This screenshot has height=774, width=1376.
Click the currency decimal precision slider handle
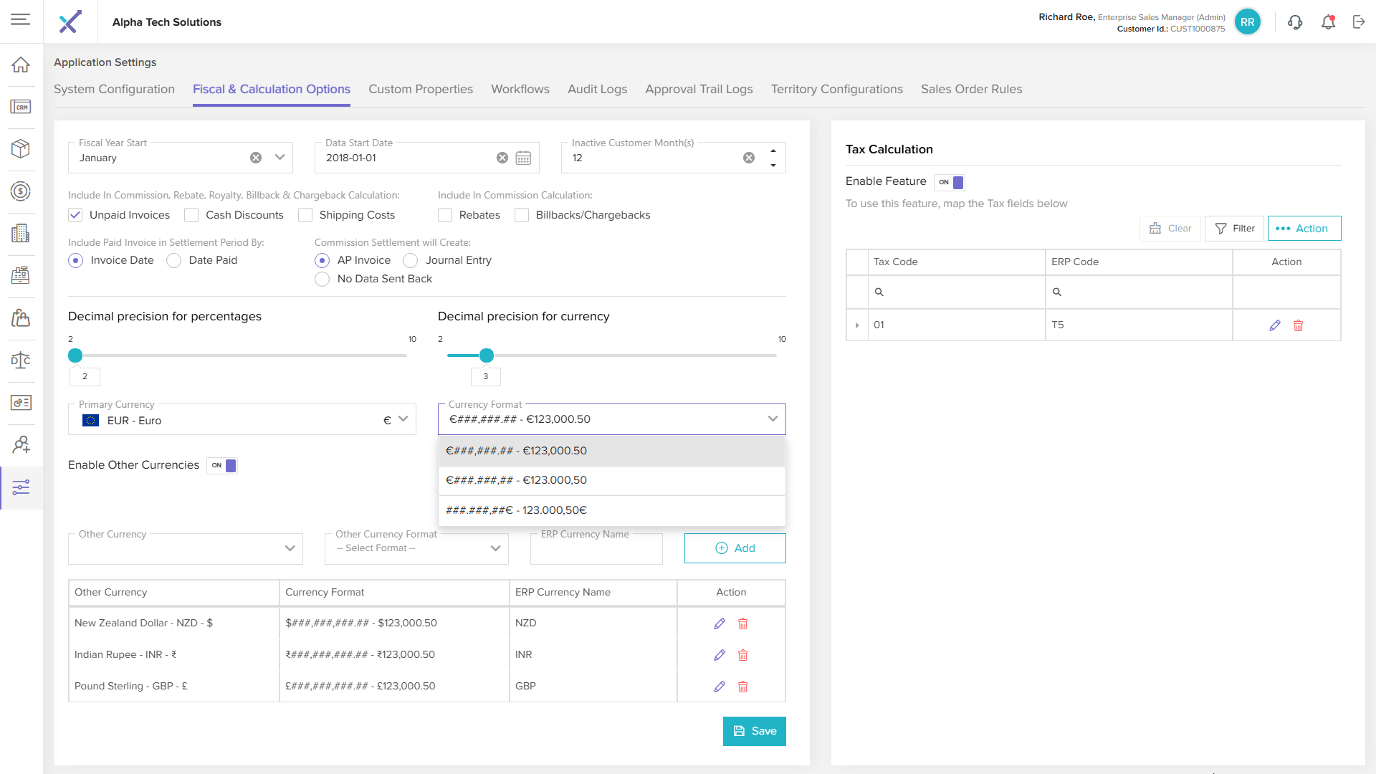click(x=487, y=355)
